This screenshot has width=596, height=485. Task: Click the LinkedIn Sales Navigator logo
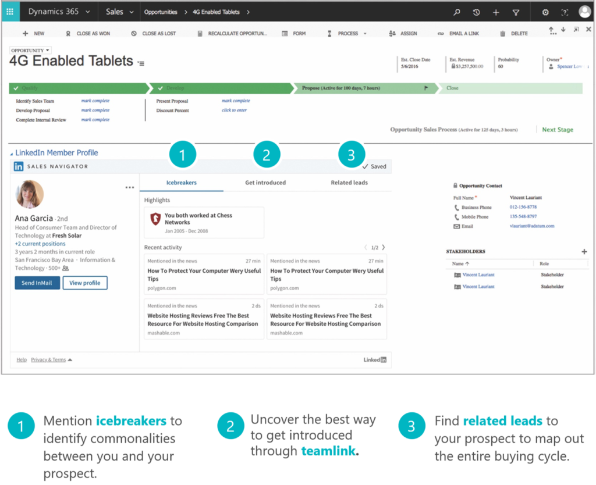tap(19, 166)
